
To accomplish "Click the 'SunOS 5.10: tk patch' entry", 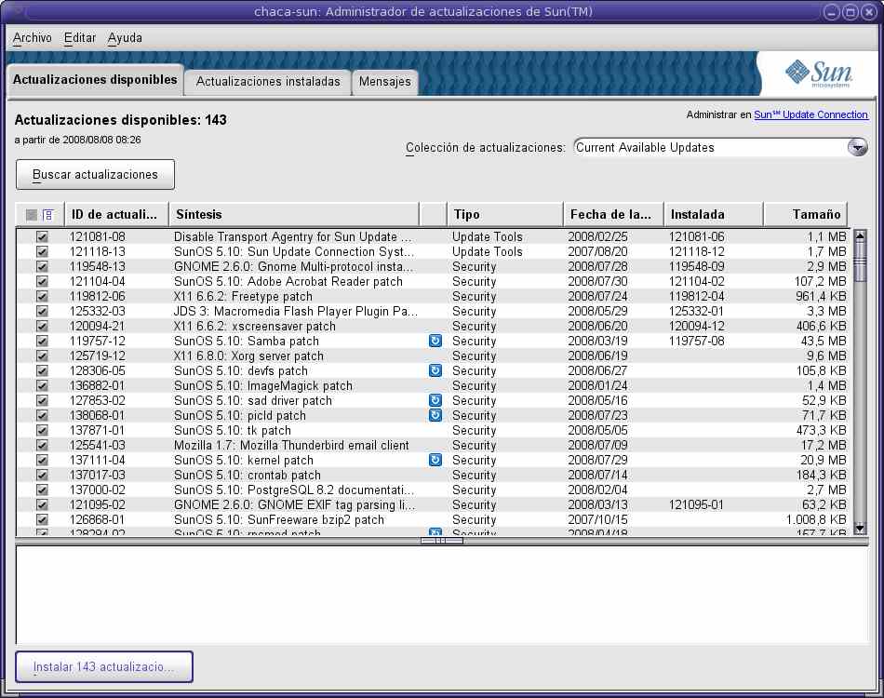I will 233,430.
